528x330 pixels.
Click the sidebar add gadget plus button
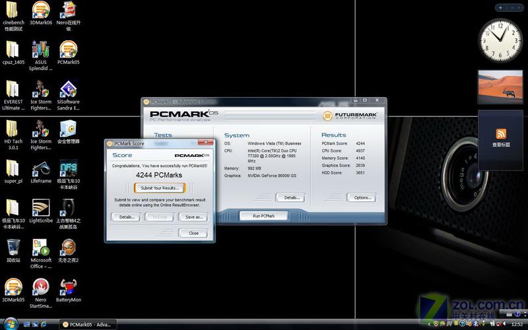500,7
